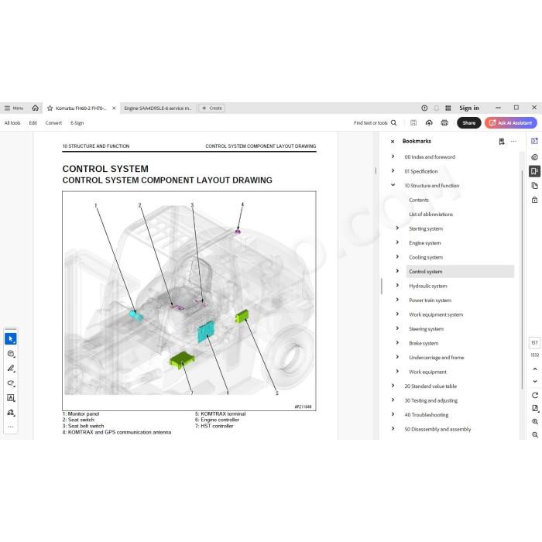
Task: Open document security lock icon
Action: [x=534, y=200]
